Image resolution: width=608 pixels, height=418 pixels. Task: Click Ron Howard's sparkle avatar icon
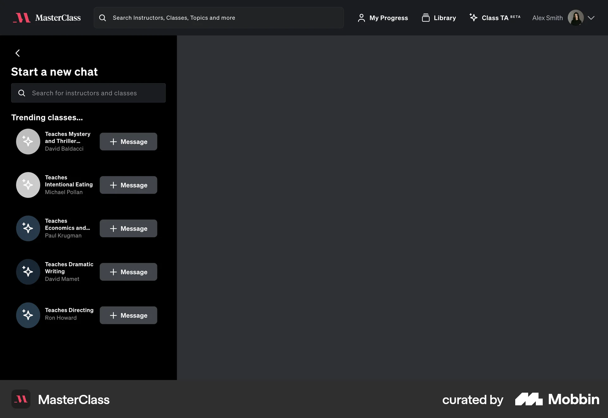click(28, 315)
